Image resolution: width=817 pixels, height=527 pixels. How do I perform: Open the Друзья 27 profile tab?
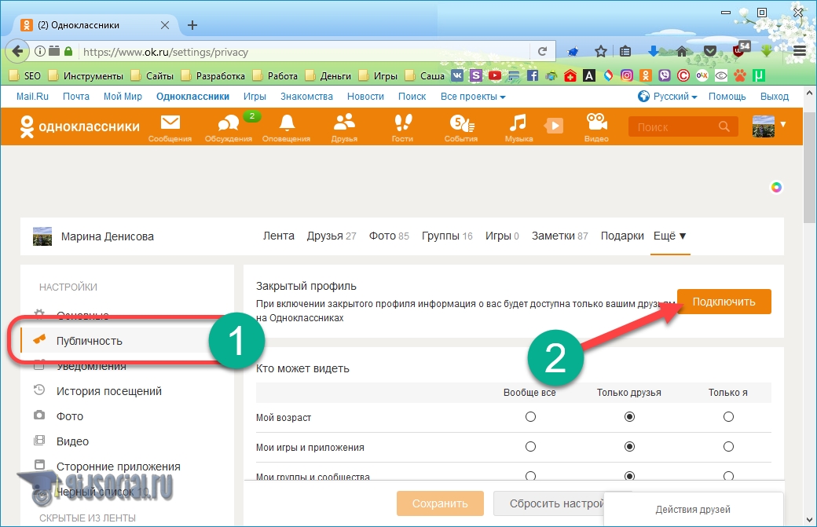[332, 236]
